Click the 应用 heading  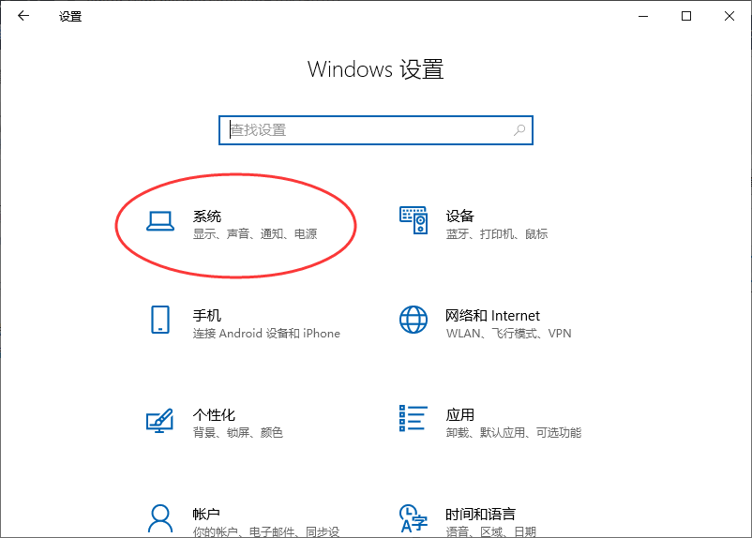460,415
